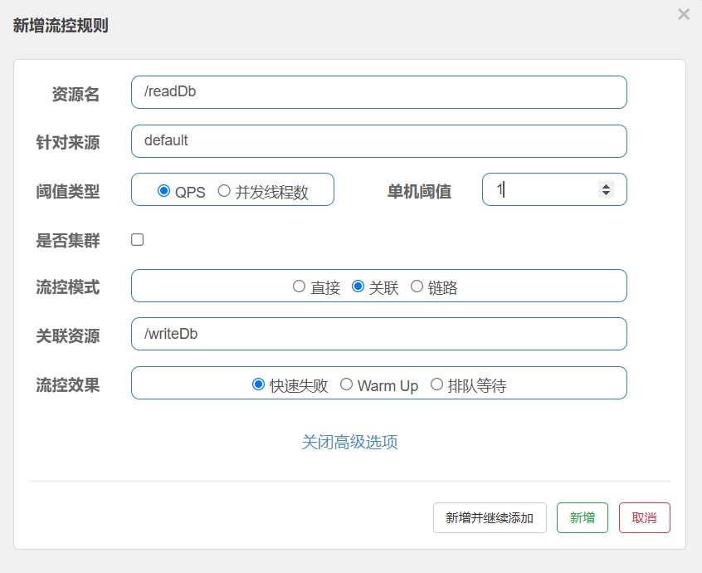
Task: Select Warm Up flow control effect
Action: click(346, 384)
